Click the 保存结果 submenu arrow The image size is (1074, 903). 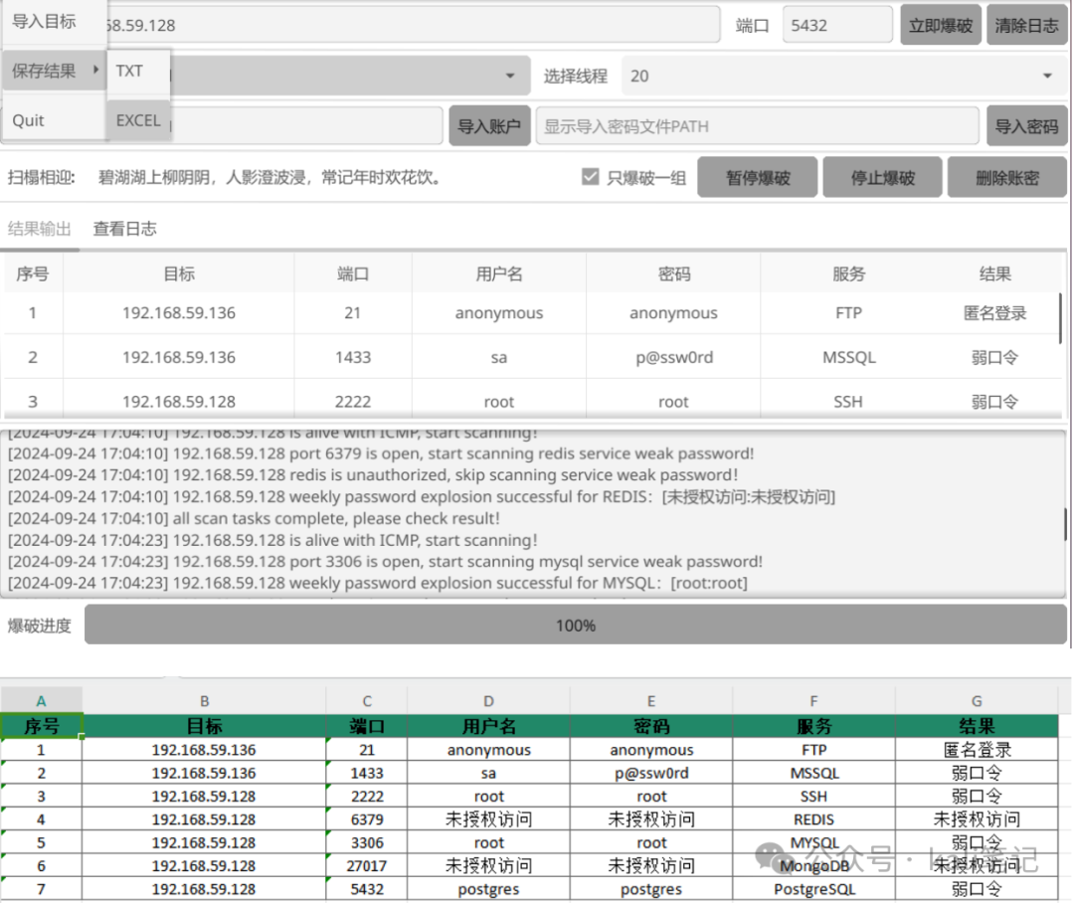[95, 70]
